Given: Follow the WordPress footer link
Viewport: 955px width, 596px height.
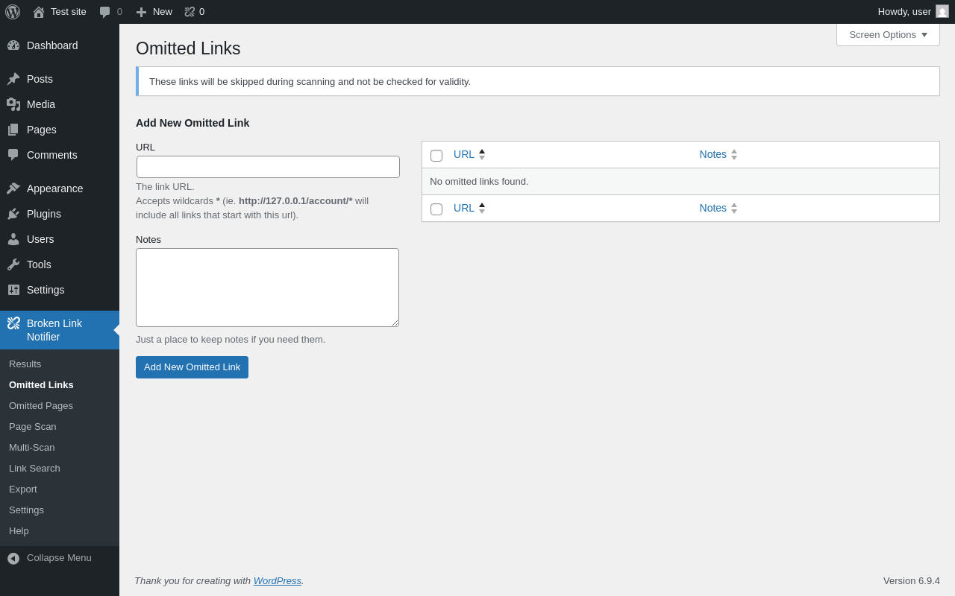Looking at the screenshot, I should (x=277, y=580).
